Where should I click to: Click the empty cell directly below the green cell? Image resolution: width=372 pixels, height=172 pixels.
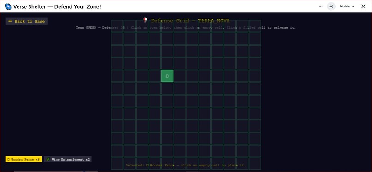tap(167, 89)
